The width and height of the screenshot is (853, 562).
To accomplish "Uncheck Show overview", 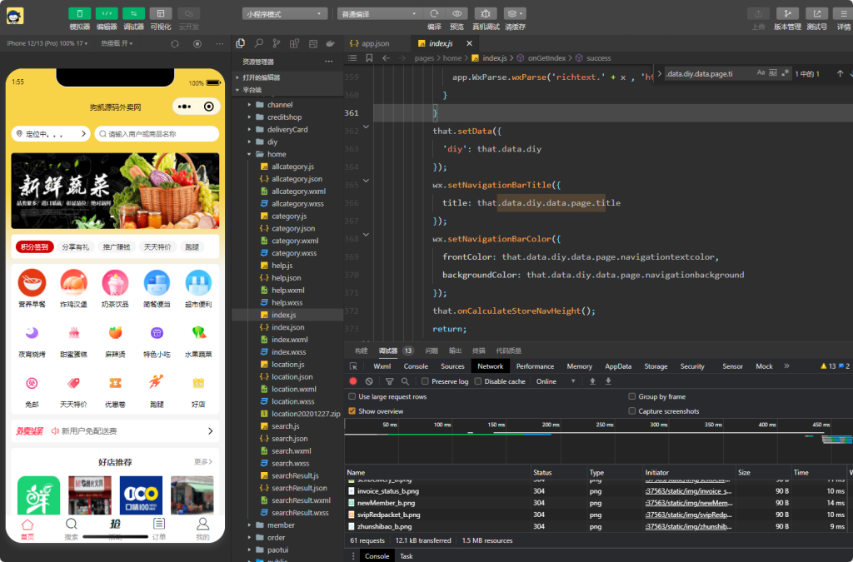I will click(x=352, y=411).
